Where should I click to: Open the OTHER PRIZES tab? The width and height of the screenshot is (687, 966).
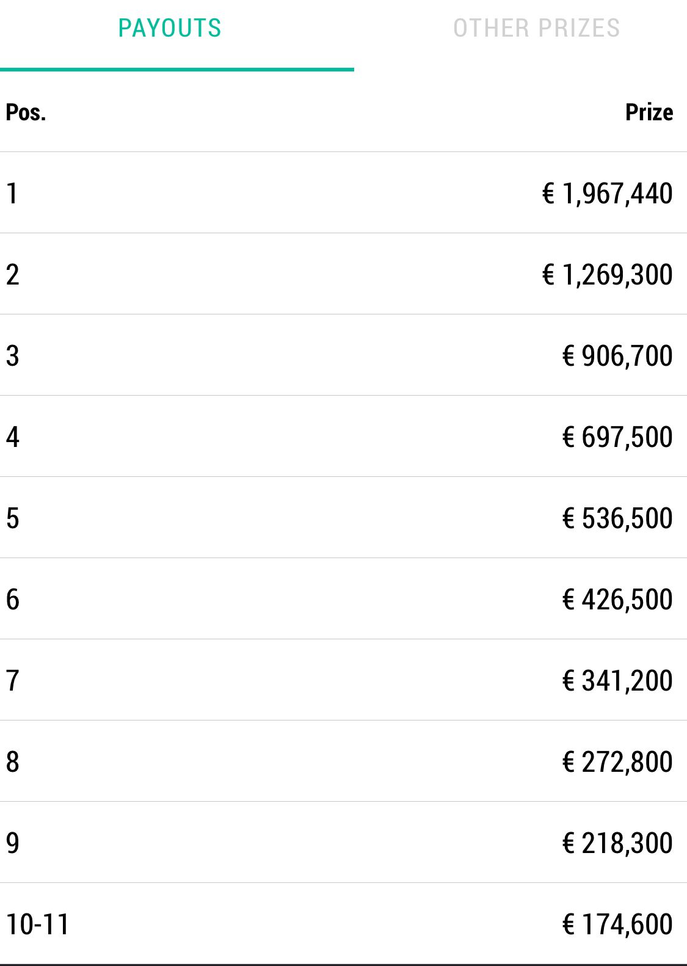point(537,29)
